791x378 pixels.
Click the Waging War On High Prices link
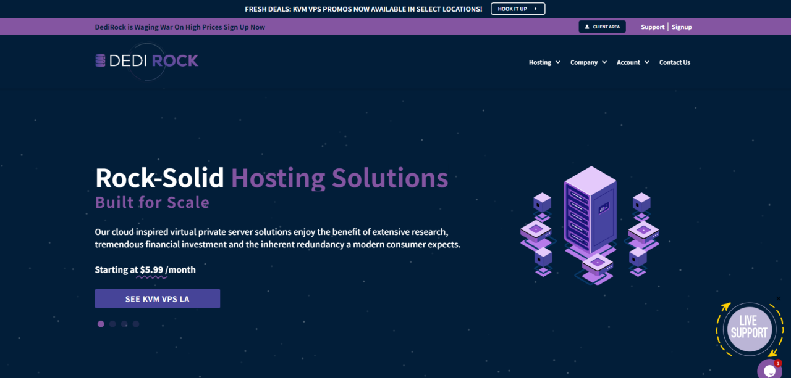pyautogui.click(x=180, y=27)
